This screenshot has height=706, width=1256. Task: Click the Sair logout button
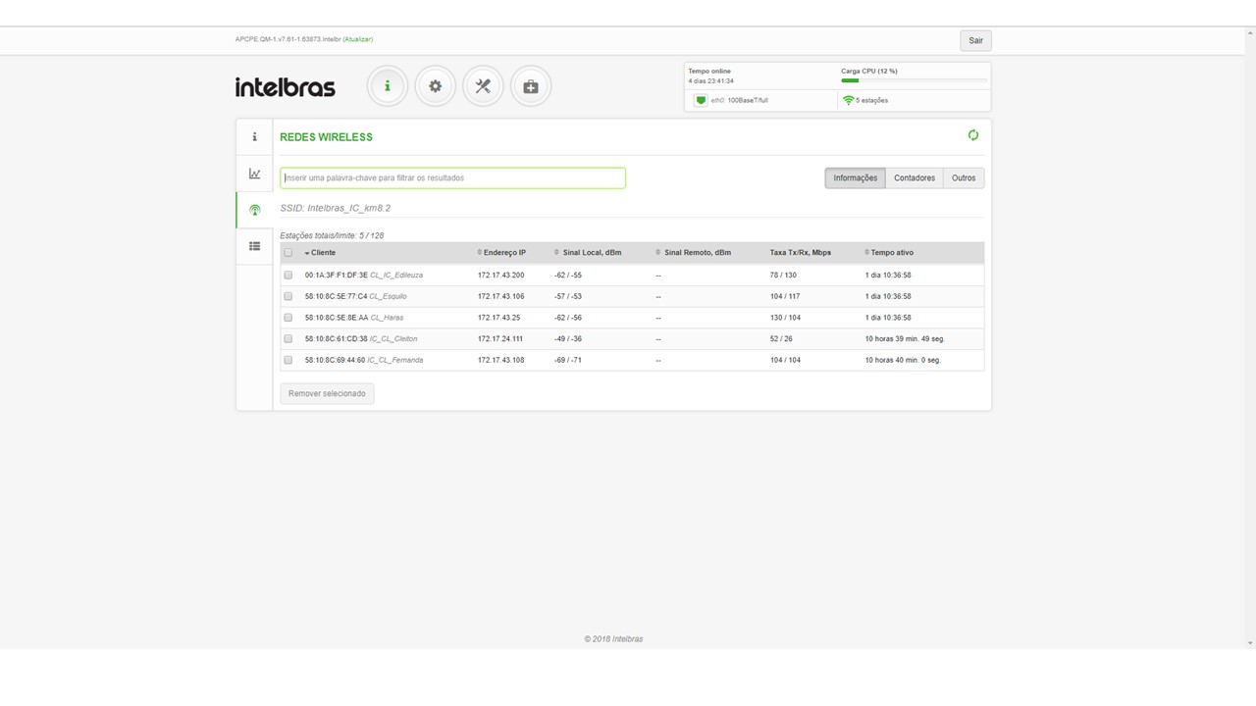click(x=975, y=40)
